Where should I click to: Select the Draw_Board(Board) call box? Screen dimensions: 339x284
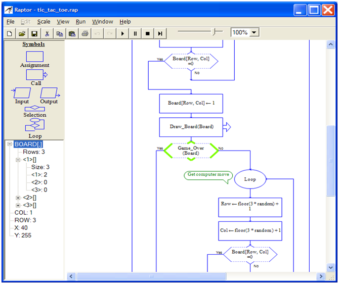191,127
